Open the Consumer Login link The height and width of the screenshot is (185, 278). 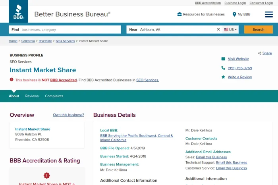[261, 3]
